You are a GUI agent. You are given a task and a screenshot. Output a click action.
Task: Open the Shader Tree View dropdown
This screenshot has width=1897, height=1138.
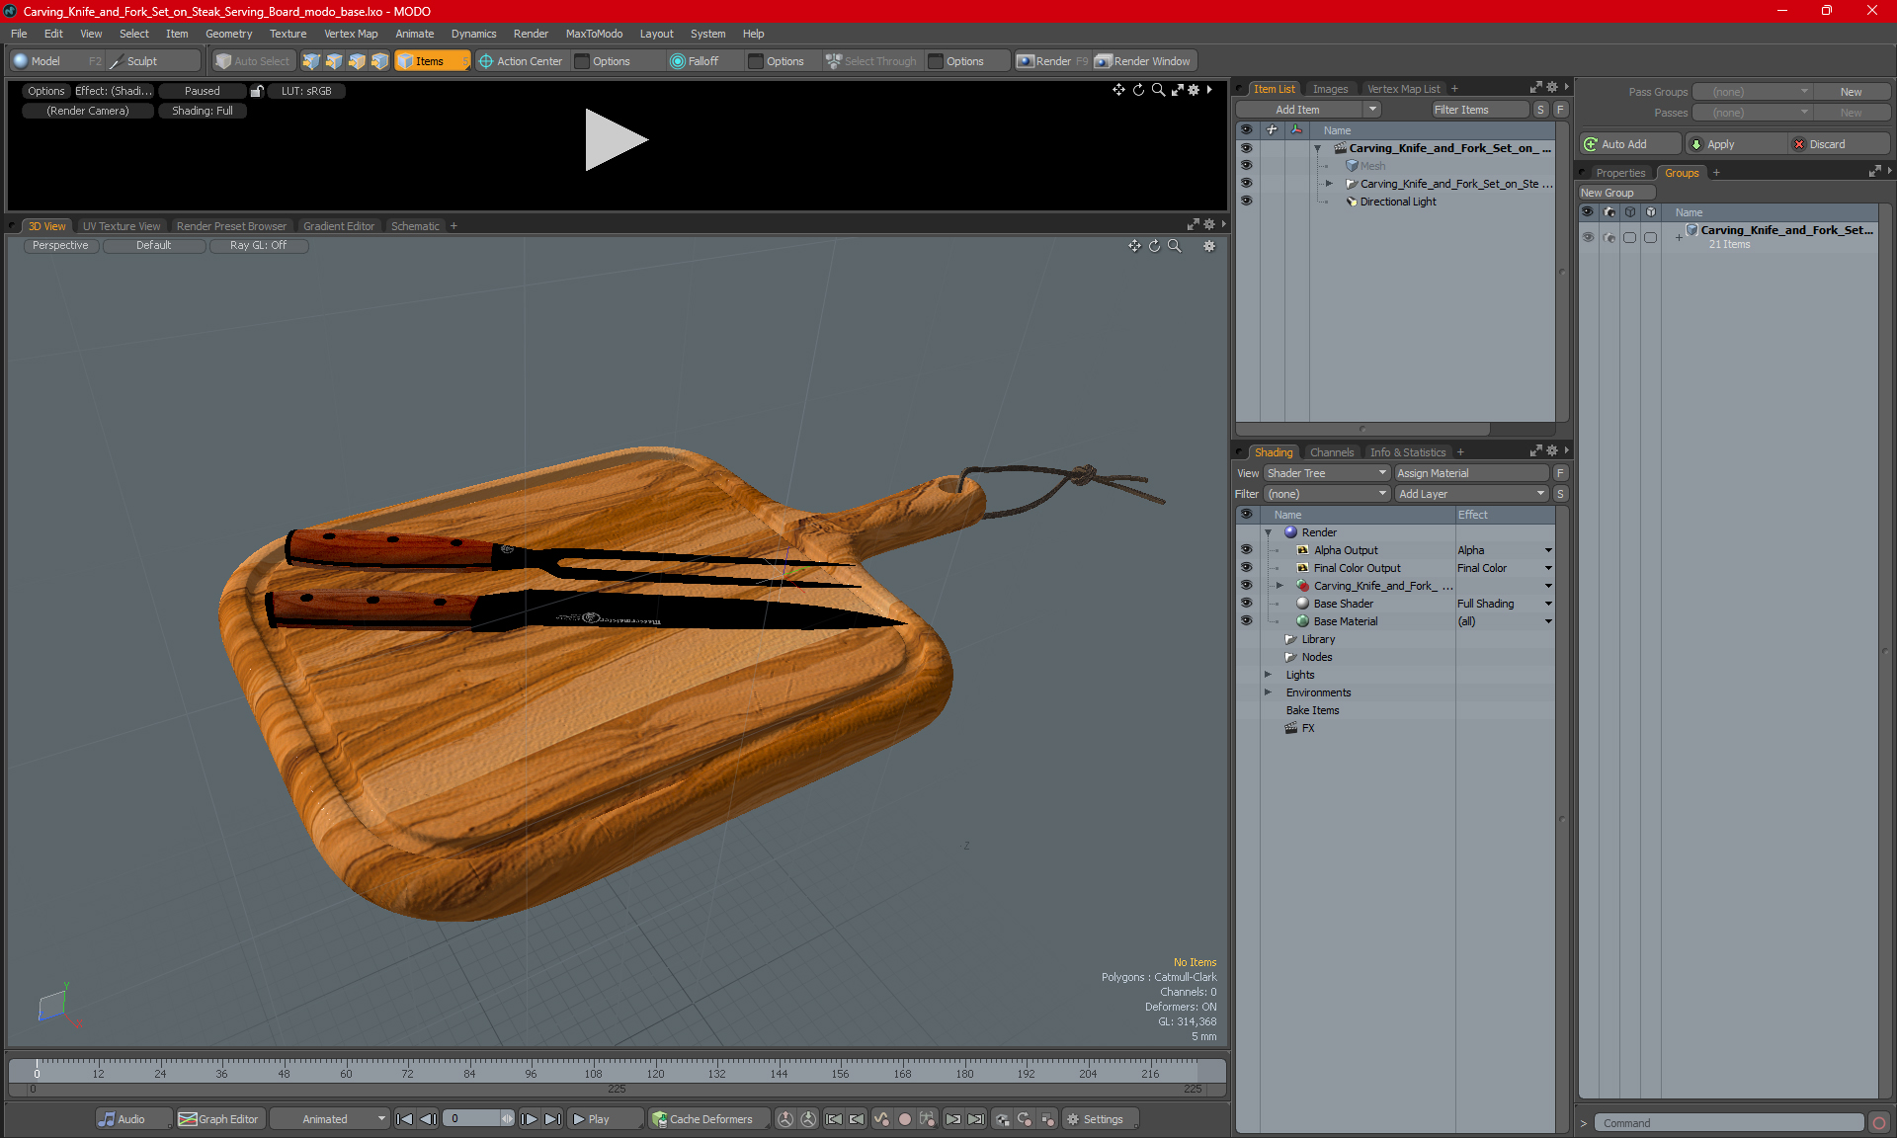[1327, 473]
